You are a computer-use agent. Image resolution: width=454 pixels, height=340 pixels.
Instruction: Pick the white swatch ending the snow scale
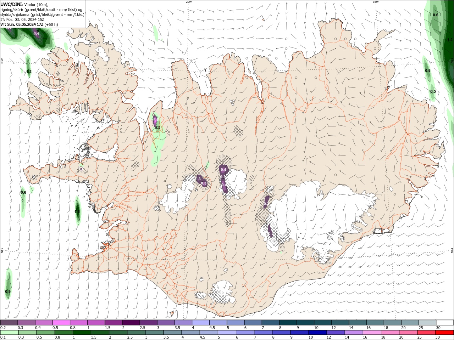tap(445, 322)
